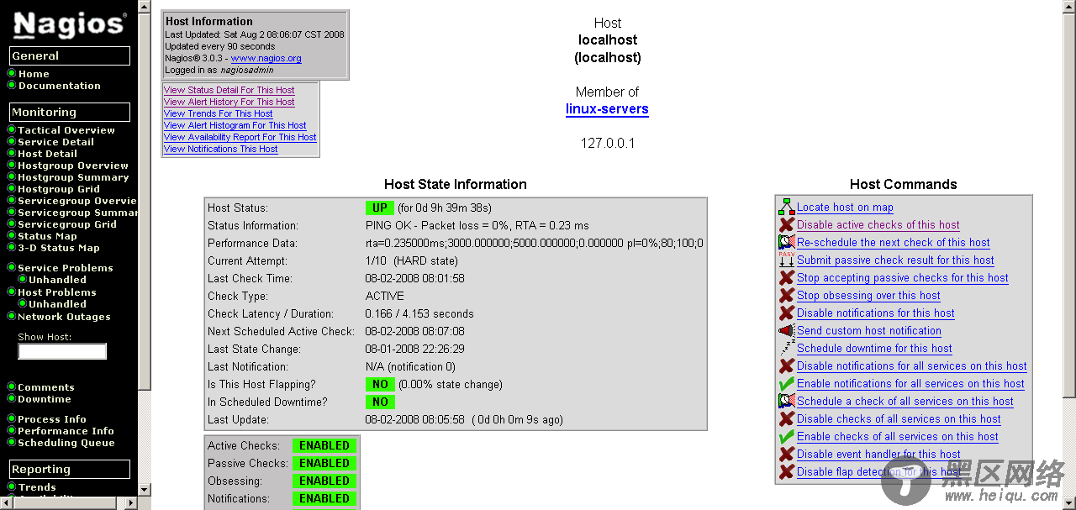Click the red X icon beside Disable flap detection
Viewport: 1076px width, 510px height.
(786, 471)
